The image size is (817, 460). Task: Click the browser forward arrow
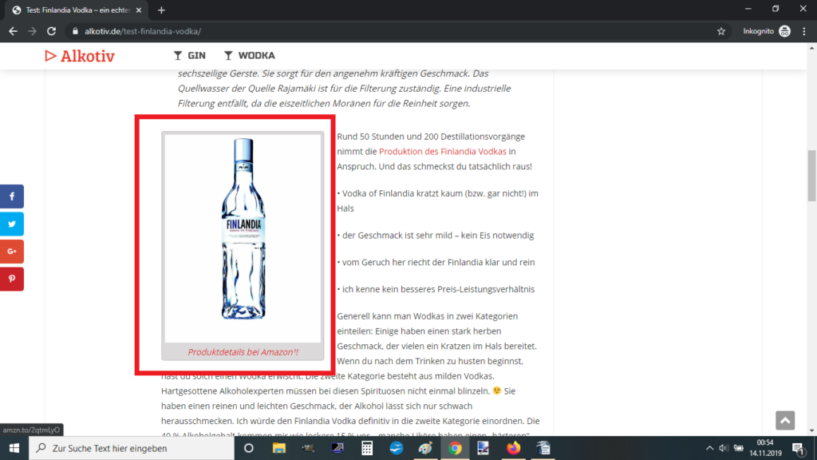[32, 31]
